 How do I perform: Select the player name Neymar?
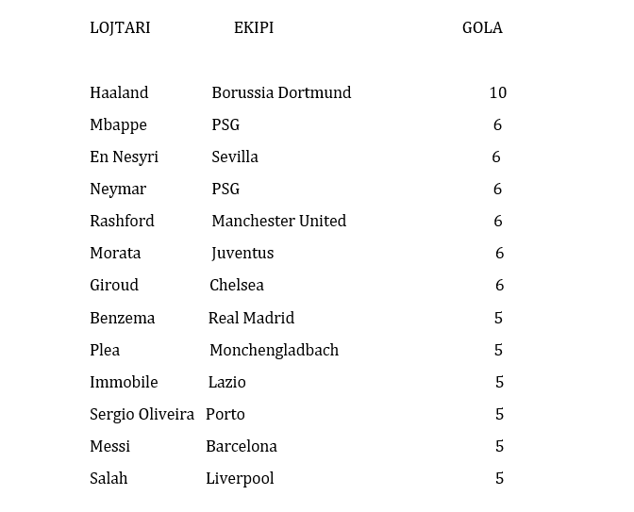pos(118,189)
